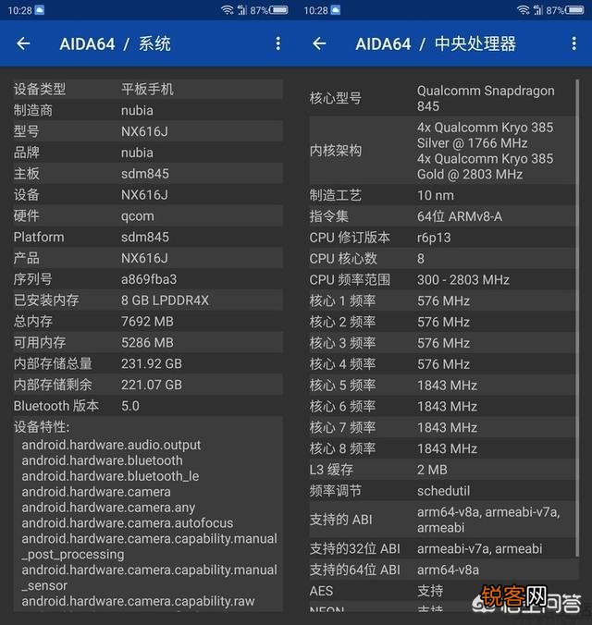
Task: Select the 核心 1 频率 row
Action: [x=442, y=300]
